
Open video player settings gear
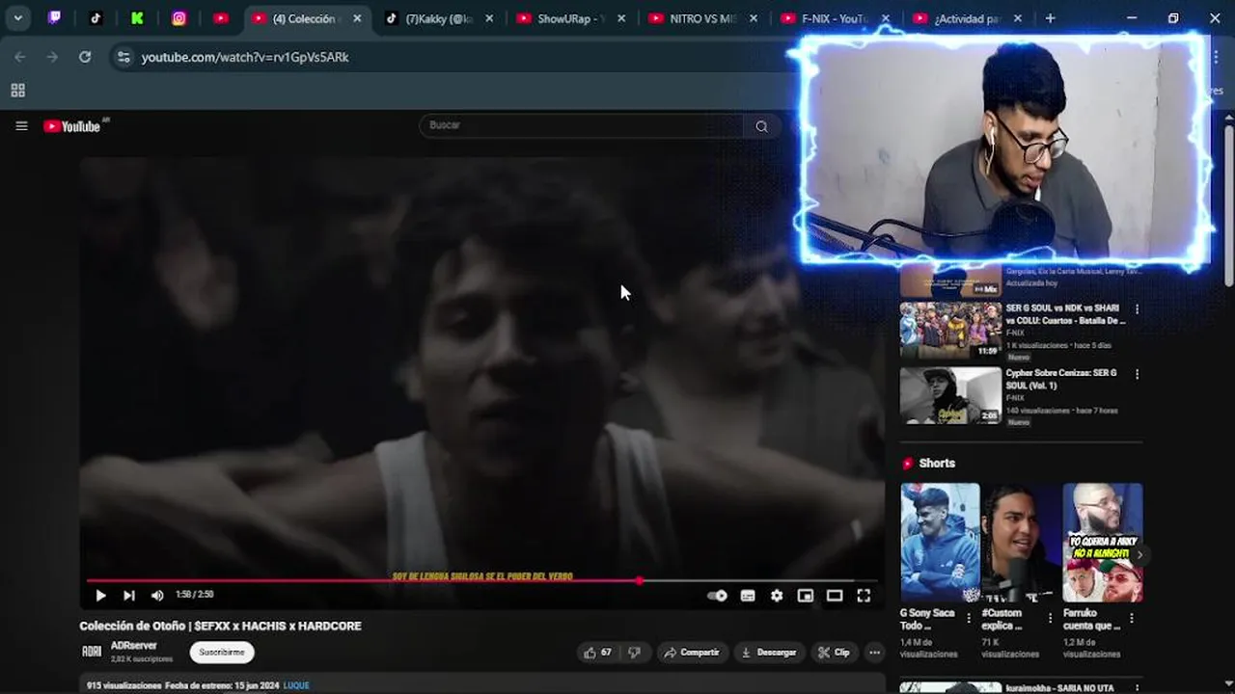tap(777, 596)
